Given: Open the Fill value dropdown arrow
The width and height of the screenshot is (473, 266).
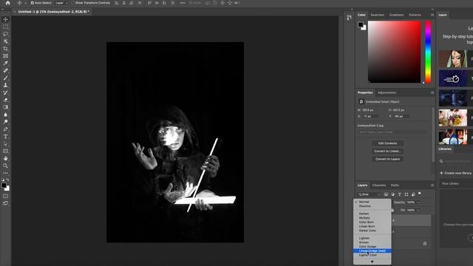Looking at the screenshot, I should click(x=418, y=210).
